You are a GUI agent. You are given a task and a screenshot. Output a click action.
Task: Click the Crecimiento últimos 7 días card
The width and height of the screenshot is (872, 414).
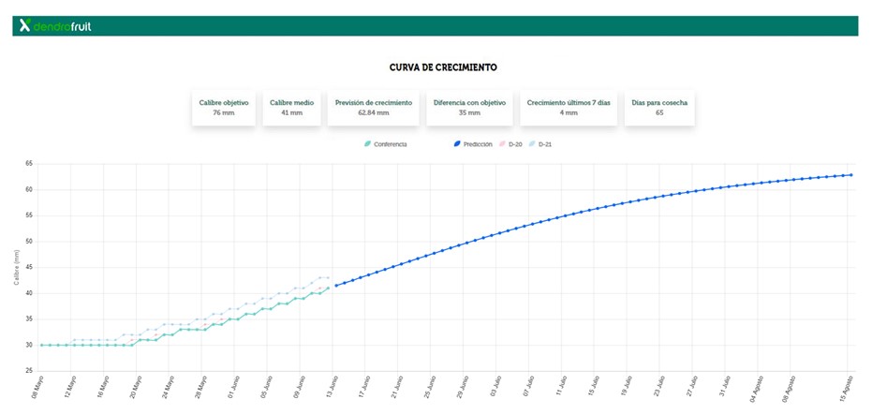pyautogui.click(x=569, y=107)
